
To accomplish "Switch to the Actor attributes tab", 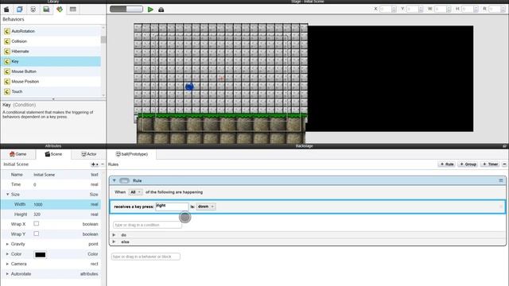I will 88,154.
